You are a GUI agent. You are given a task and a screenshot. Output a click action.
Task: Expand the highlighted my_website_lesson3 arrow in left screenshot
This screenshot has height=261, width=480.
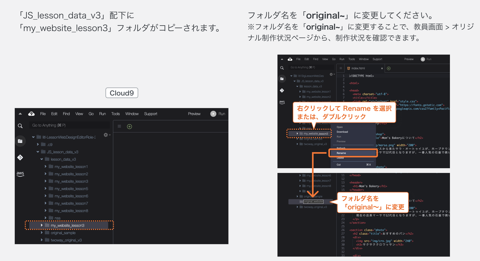pos(42,225)
